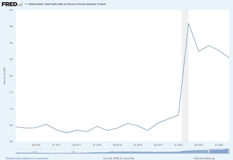Click the right handle of range navigator
Image resolution: width=233 pixels, height=160 pixels.
229,151
